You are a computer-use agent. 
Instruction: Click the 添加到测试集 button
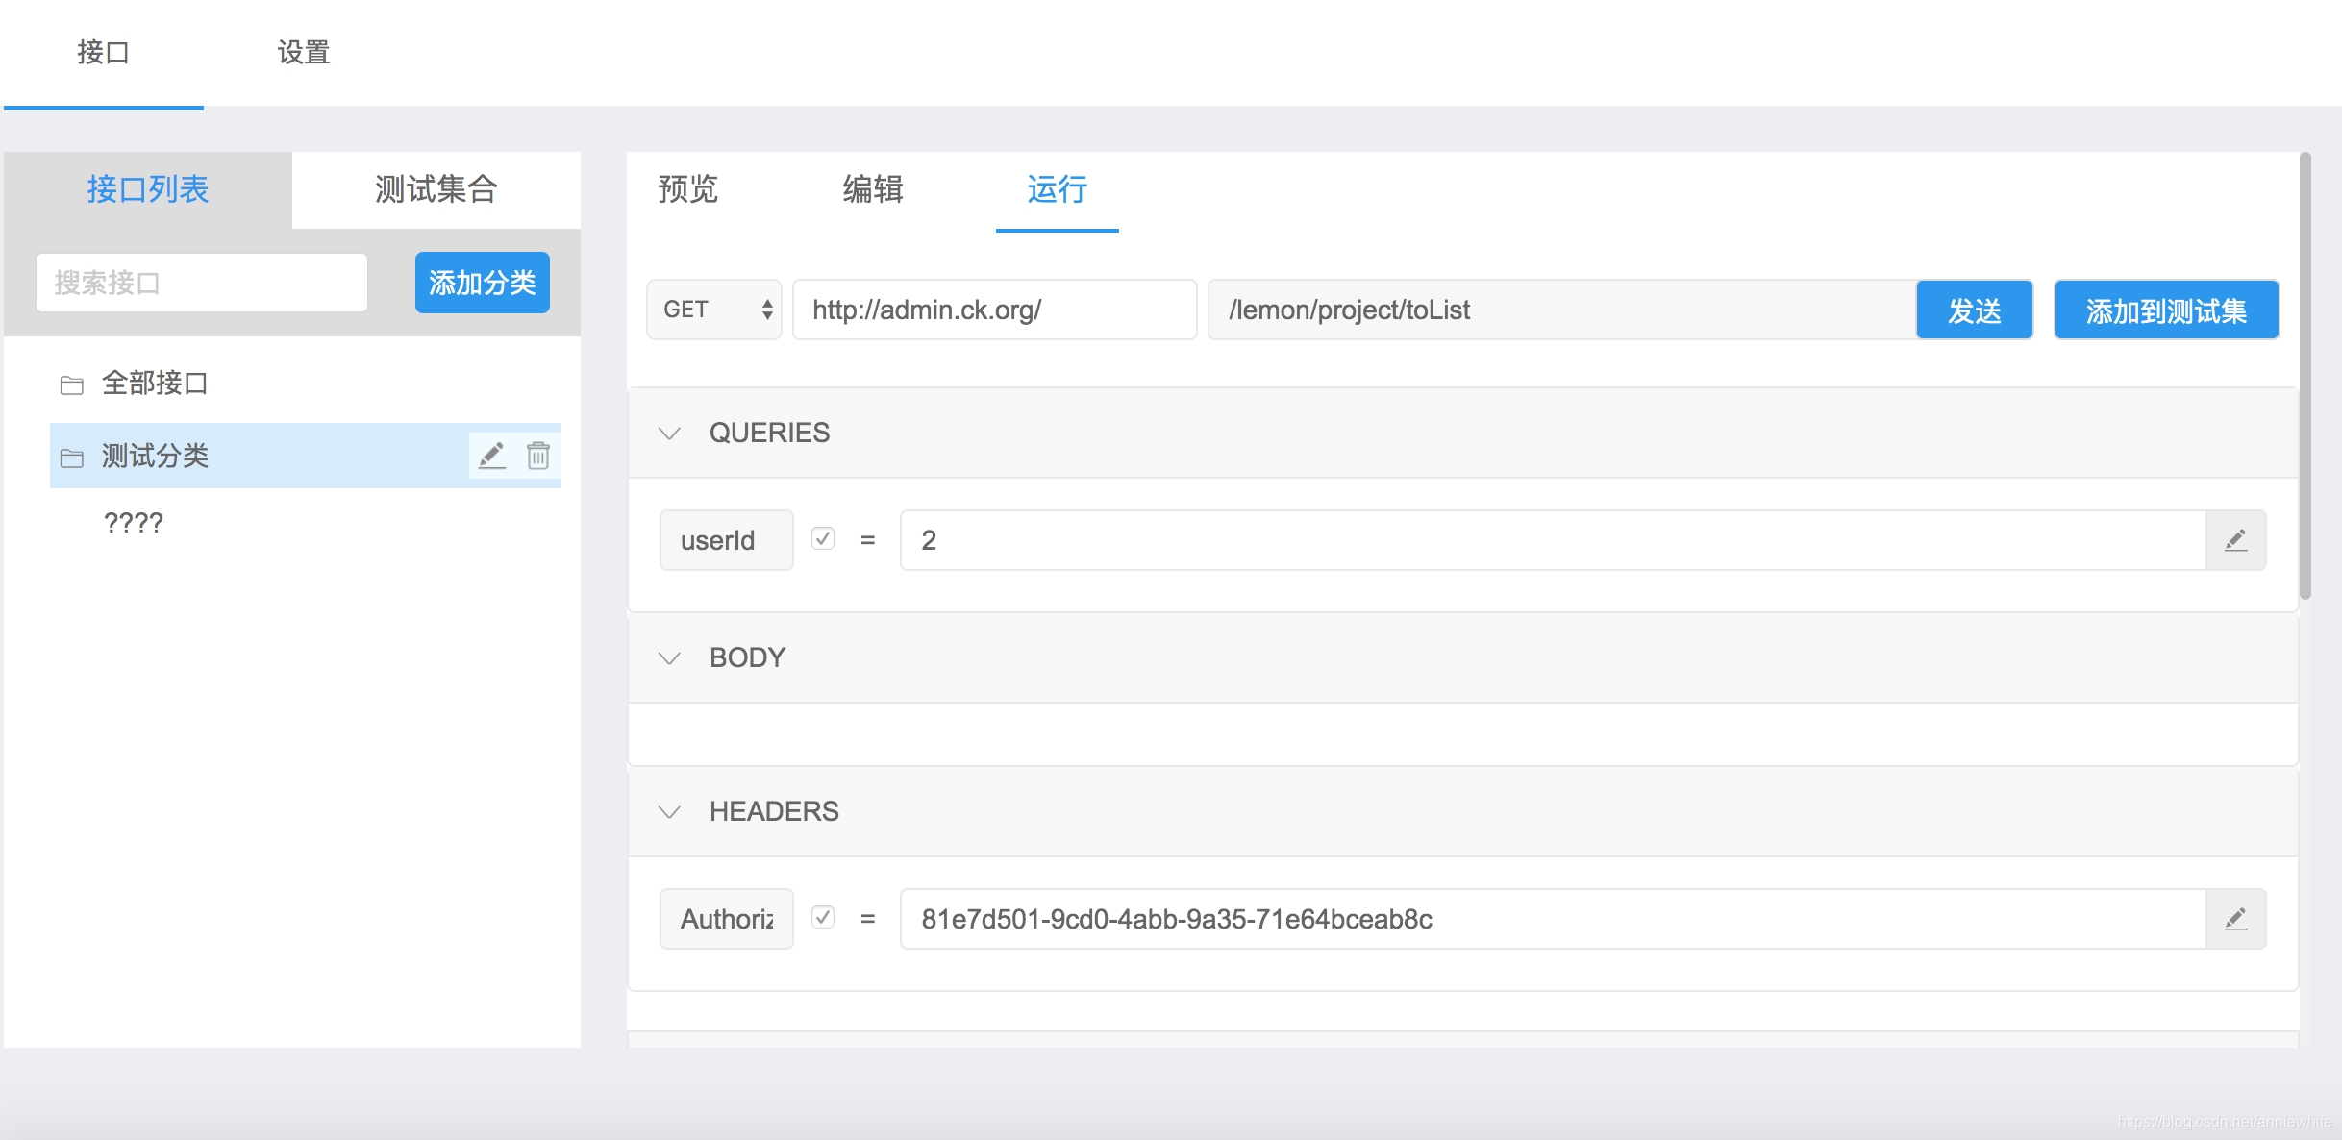2166,310
